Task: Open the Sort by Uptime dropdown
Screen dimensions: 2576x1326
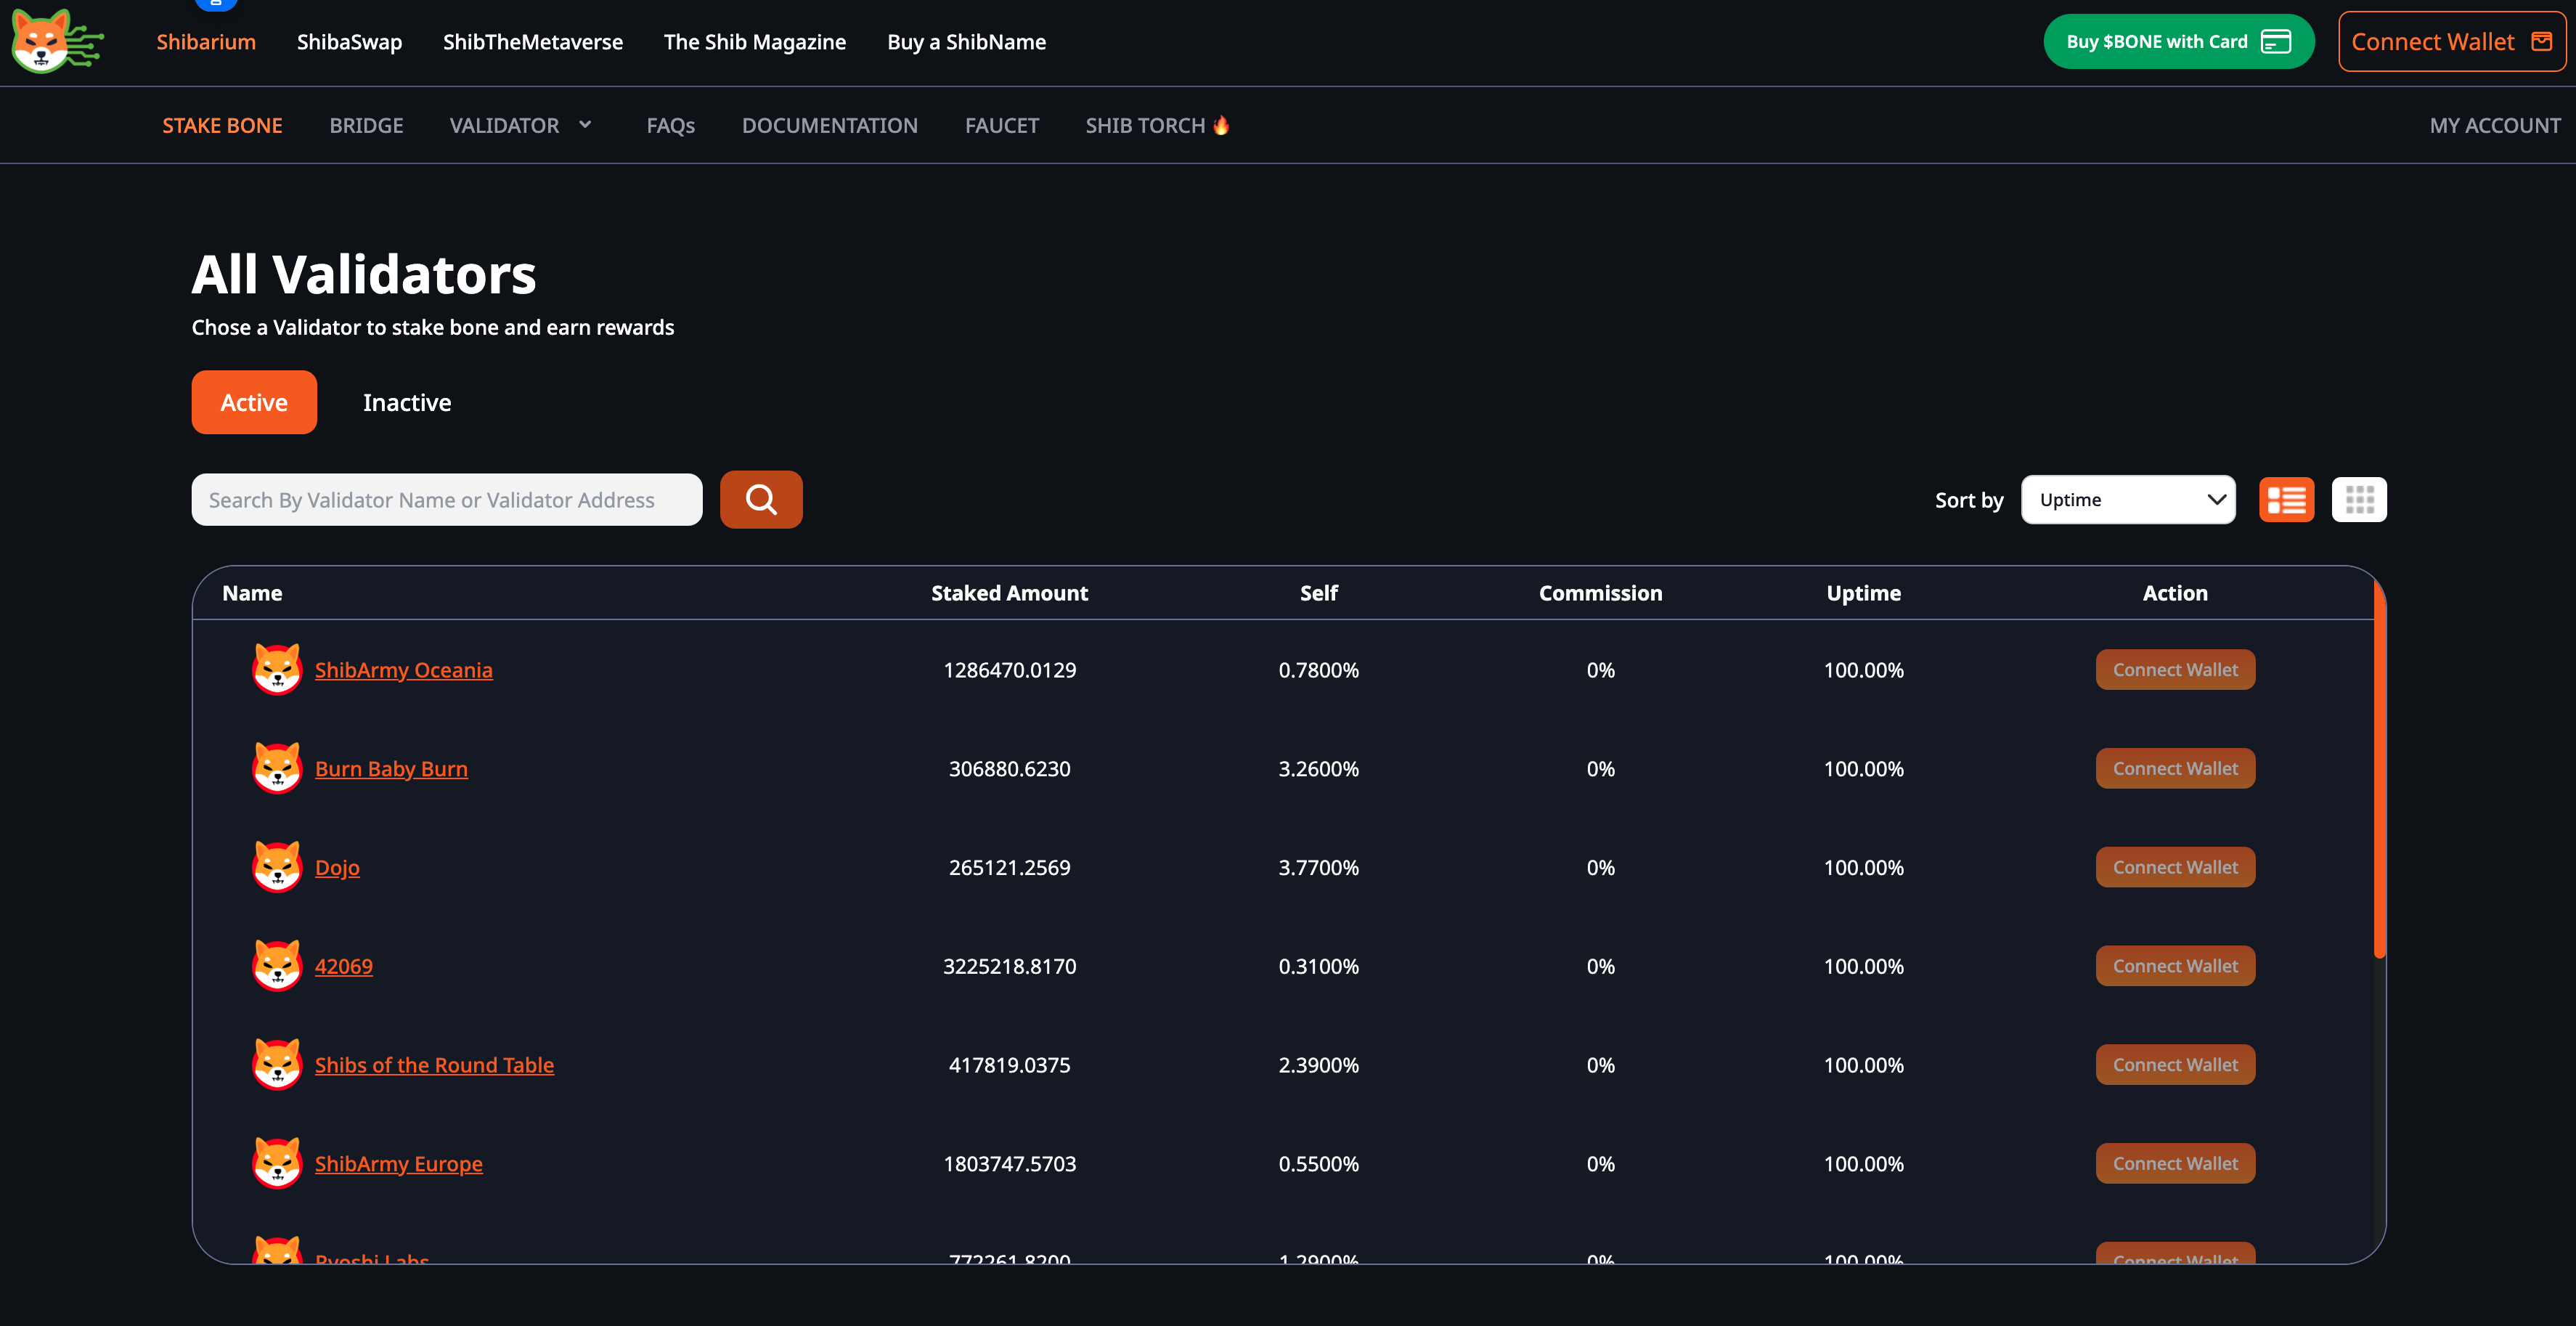Action: [x=2128, y=499]
